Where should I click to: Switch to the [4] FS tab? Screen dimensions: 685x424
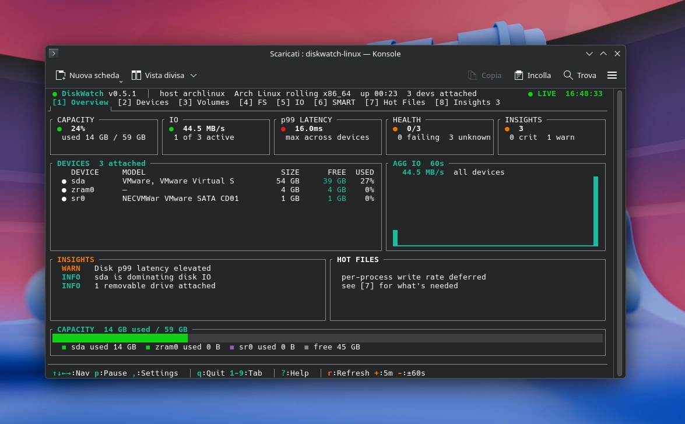[x=253, y=102]
